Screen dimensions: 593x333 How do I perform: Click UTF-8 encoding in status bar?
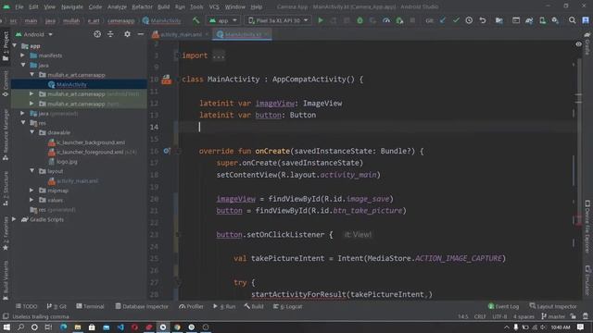[499, 316]
